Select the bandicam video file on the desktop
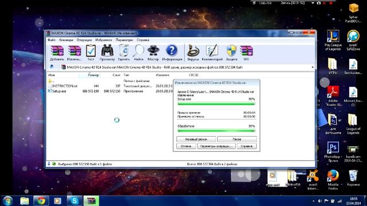 tap(353, 153)
